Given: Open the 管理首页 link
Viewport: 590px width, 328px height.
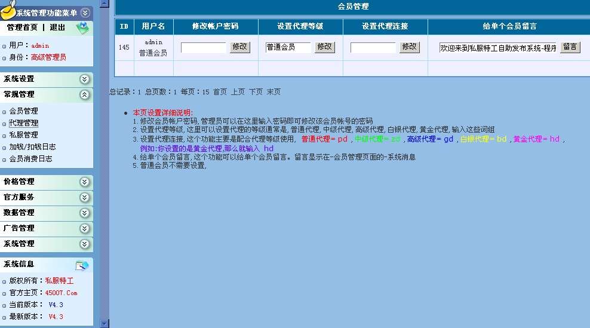Looking at the screenshot, I should [22, 27].
